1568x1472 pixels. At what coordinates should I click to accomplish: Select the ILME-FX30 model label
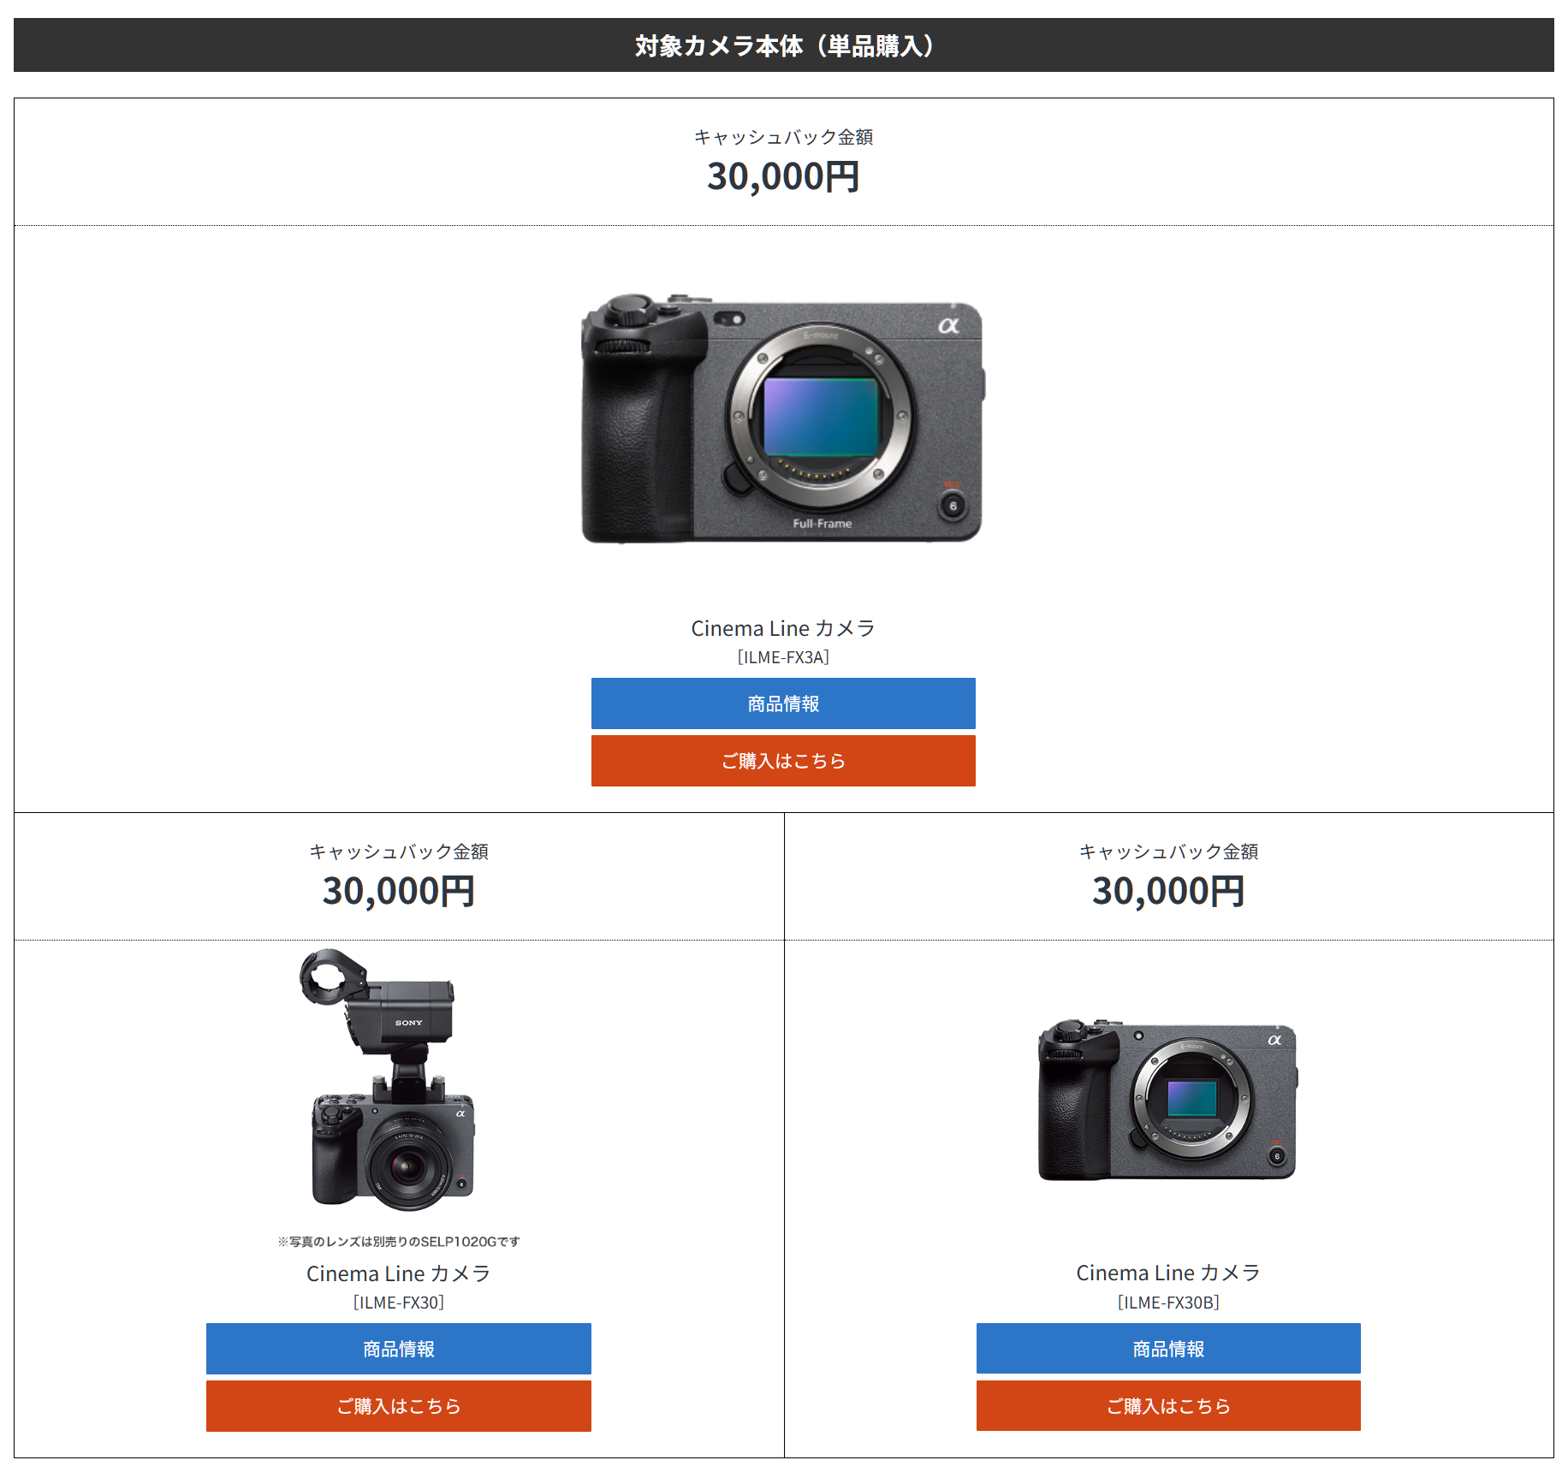pos(399,1303)
